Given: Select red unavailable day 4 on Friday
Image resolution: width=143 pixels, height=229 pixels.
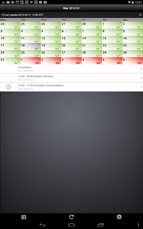Looking at the screenshot, I should (92, 61).
